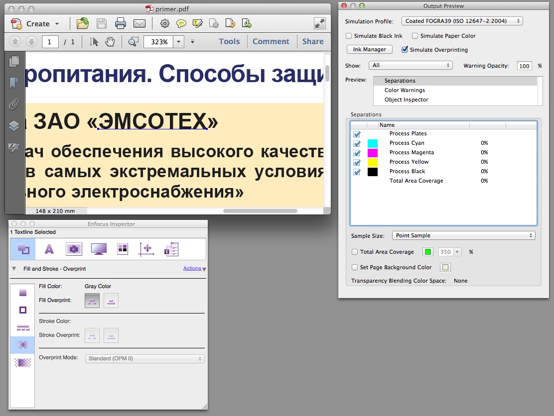The height and width of the screenshot is (416, 554).
Task: Select Separations in Preview list
Action: (455, 81)
